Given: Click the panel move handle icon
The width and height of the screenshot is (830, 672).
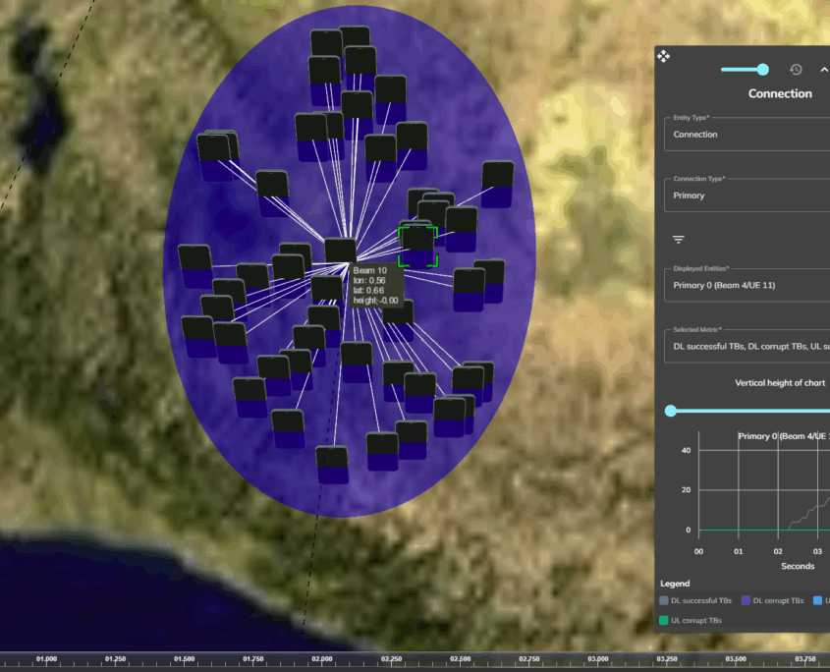Looking at the screenshot, I should click(663, 56).
